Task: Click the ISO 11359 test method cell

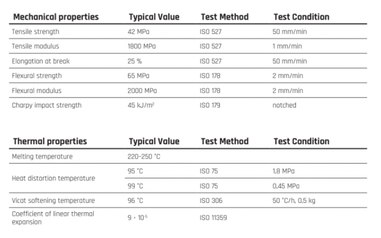Action: coord(213,217)
